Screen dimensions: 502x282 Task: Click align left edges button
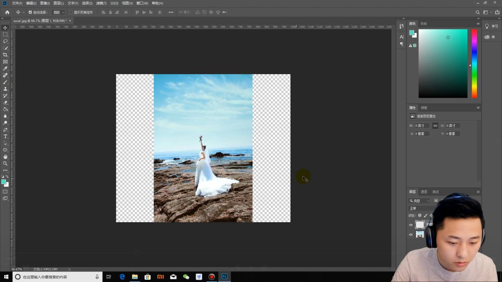(x=103, y=12)
